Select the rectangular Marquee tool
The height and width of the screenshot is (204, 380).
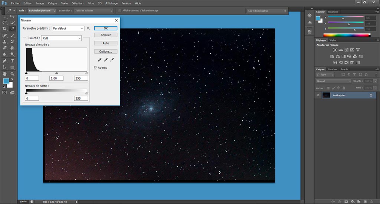tap(4, 17)
